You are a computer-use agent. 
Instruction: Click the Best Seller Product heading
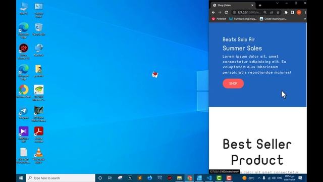pyautogui.click(x=257, y=152)
